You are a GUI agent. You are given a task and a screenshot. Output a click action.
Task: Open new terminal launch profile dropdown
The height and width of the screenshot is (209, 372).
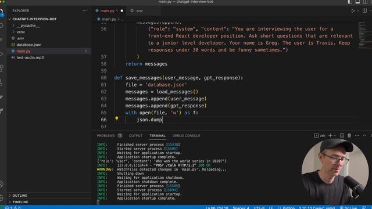(335, 135)
